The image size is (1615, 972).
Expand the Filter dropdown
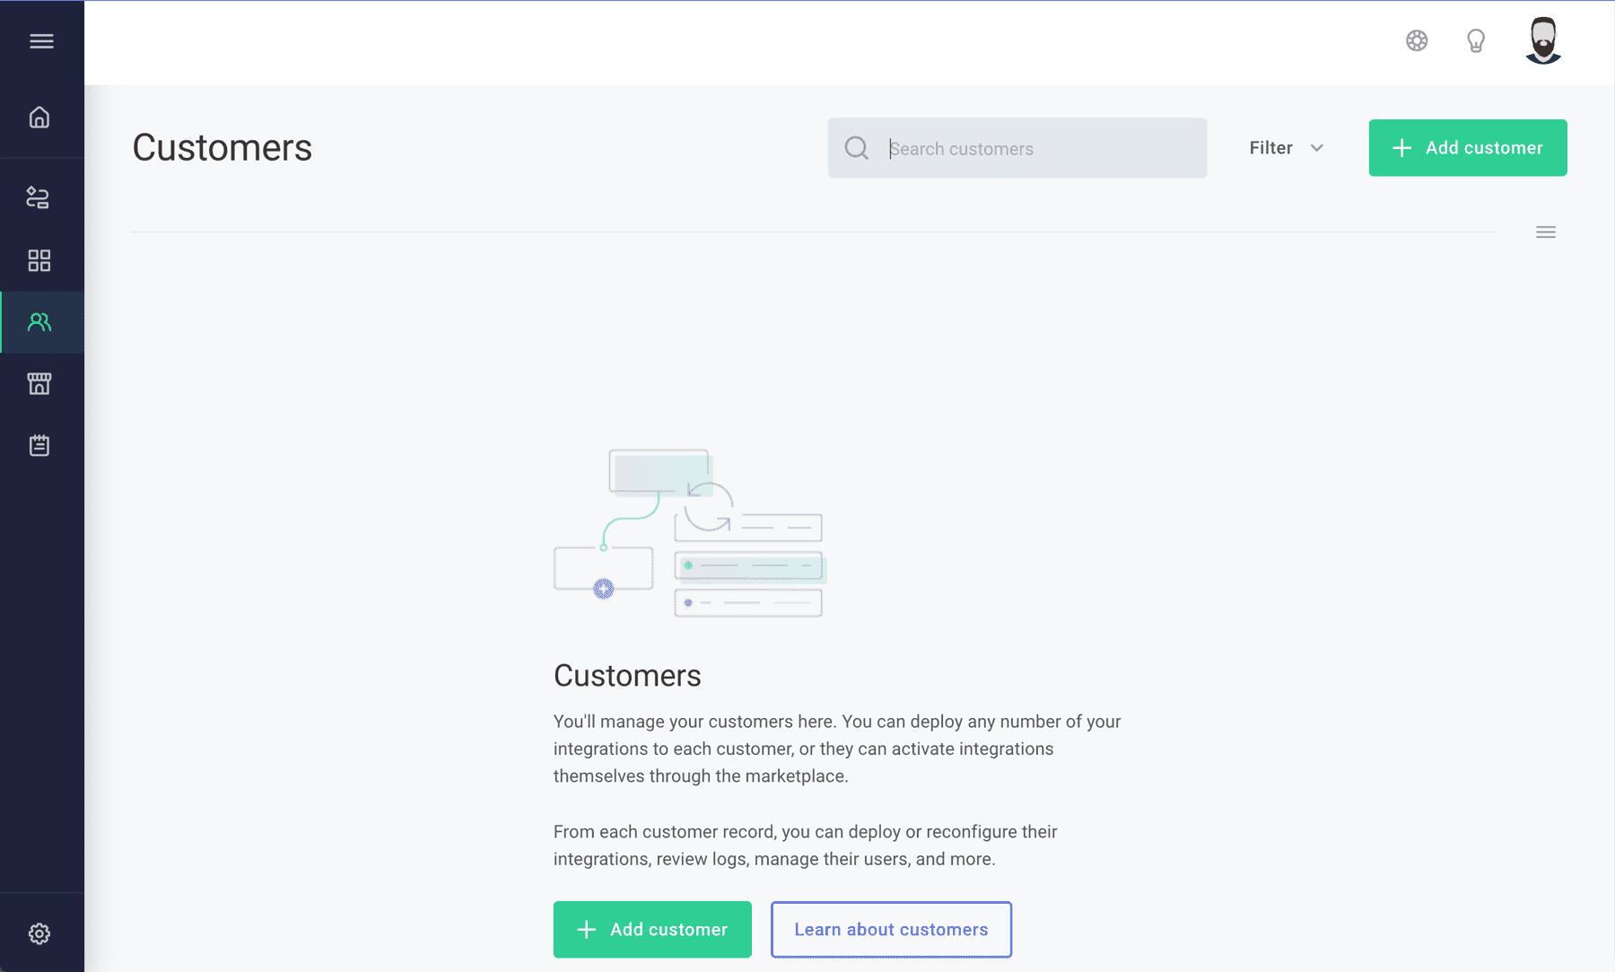(1270, 147)
